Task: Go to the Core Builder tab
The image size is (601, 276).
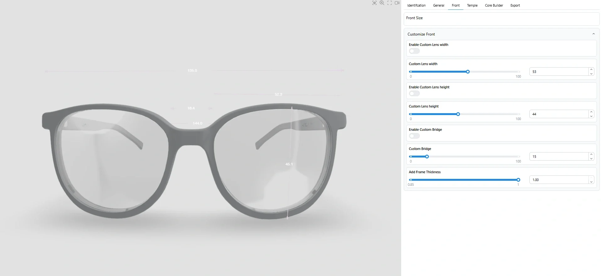Action: [494, 5]
